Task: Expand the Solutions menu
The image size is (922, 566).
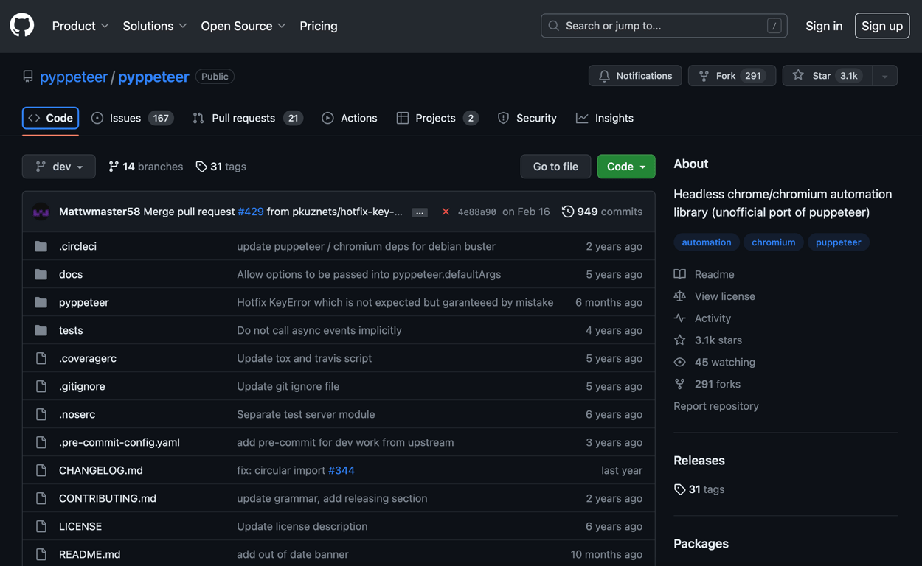Action: 155,26
